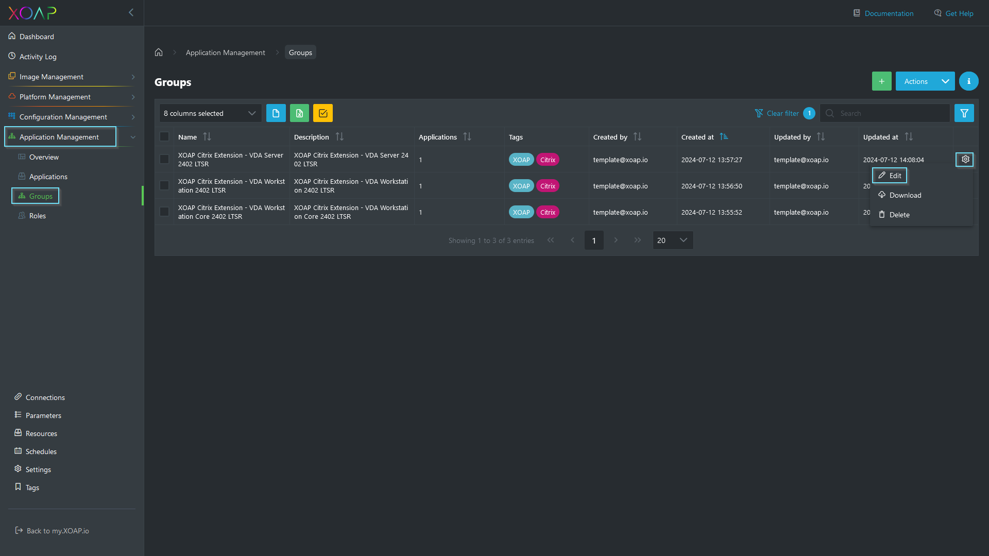The height and width of the screenshot is (556, 989).
Task: Change page size 20 dropdown
Action: tap(673, 240)
